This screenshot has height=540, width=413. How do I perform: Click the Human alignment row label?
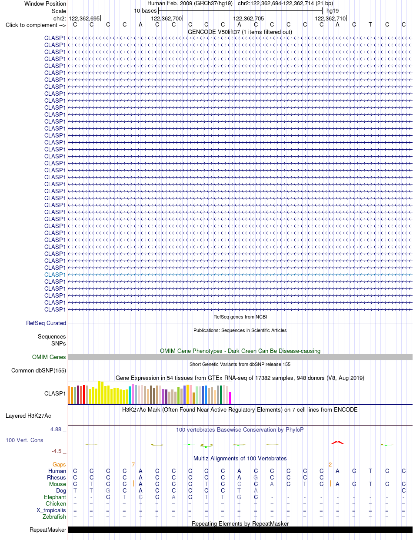(x=57, y=471)
